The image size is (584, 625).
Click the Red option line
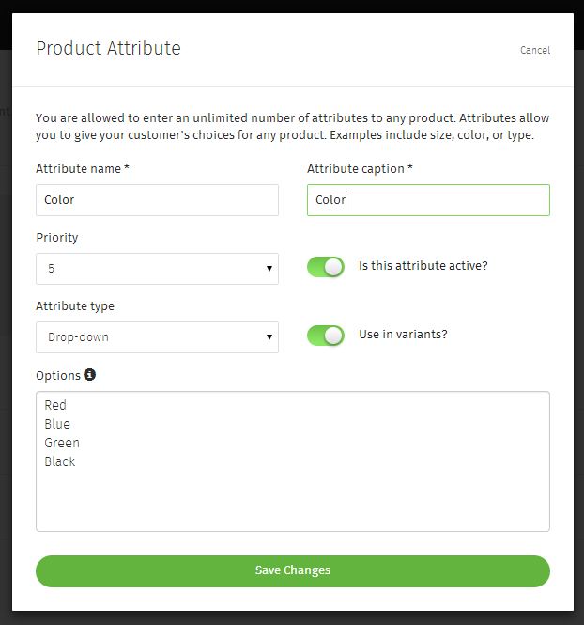pos(55,405)
